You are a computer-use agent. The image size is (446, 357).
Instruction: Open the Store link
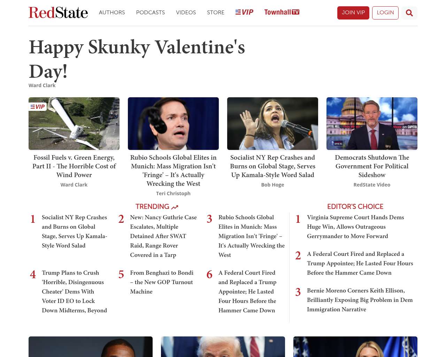[x=216, y=13]
